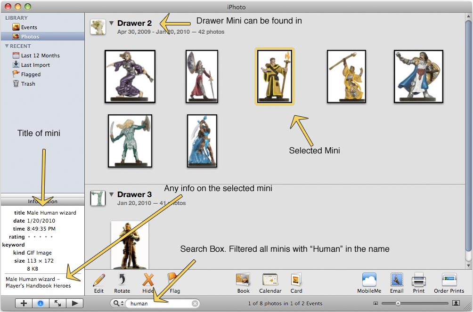Select the blue-caped armored knight mini
This screenshot has height=312, width=473.
point(419,77)
